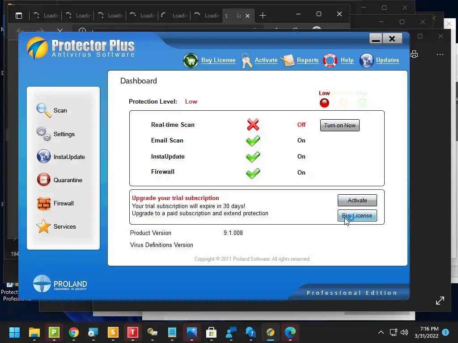The height and width of the screenshot is (343, 458).
Task: Open Windows Start menu
Action: tap(14, 332)
